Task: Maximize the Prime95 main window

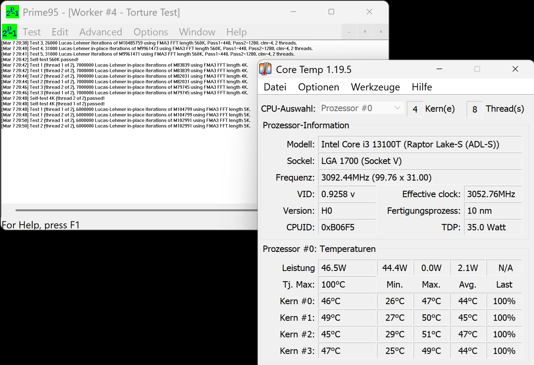Action: tap(331, 12)
